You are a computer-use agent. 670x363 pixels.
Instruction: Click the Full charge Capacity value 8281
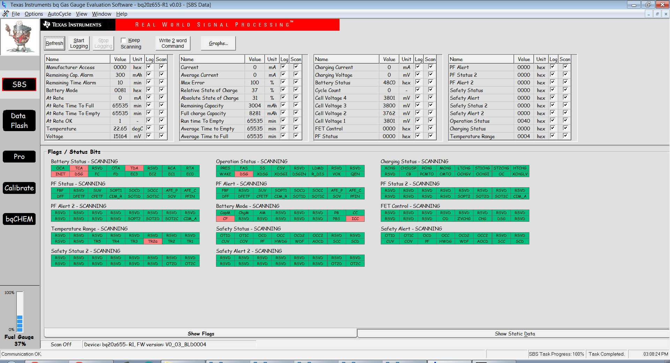click(x=255, y=113)
